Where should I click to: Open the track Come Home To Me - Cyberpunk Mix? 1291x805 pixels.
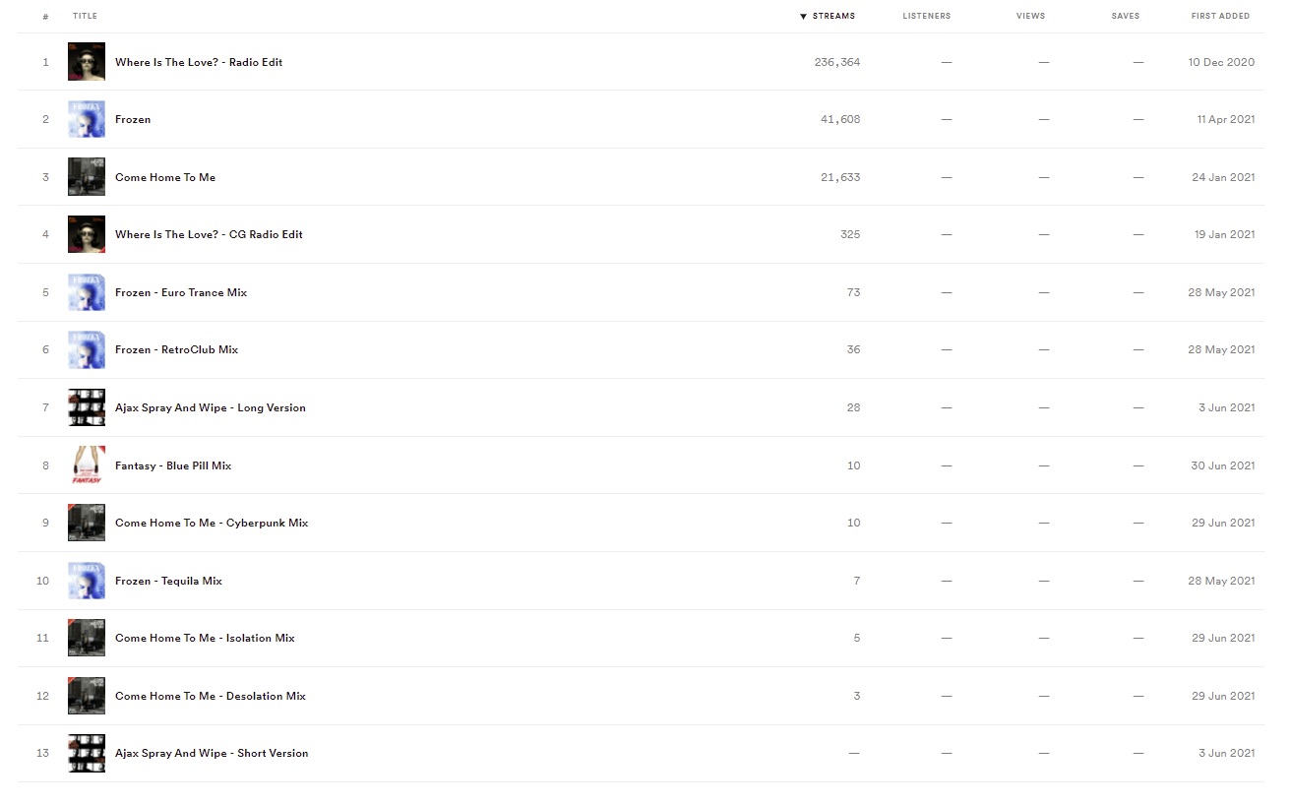coord(212,523)
